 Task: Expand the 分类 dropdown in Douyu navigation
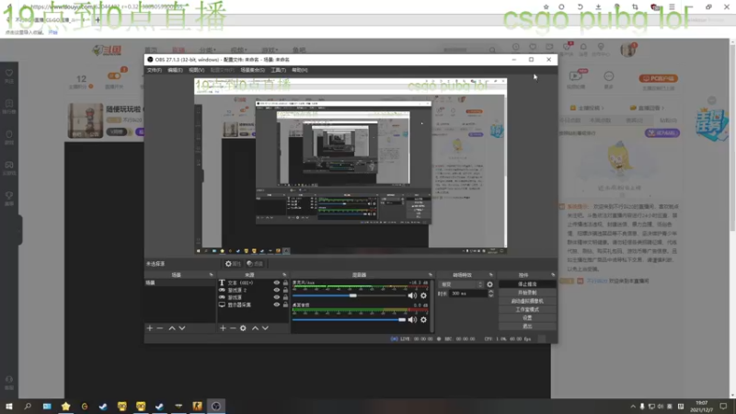[208, 50]
